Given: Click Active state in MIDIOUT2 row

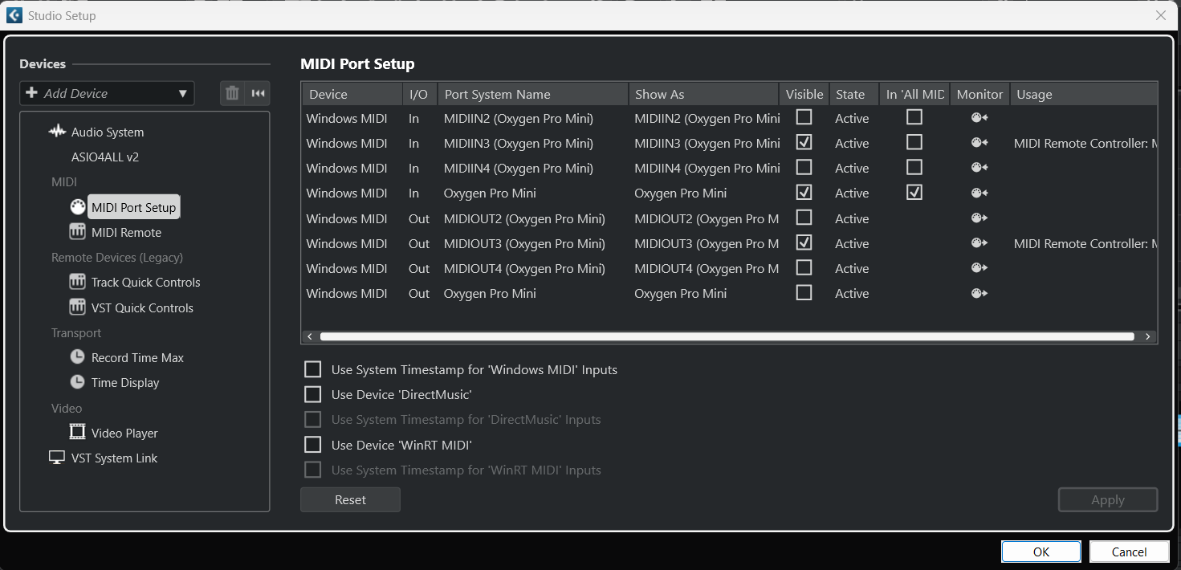Looking at the screenshot, I should pos(852,218).
